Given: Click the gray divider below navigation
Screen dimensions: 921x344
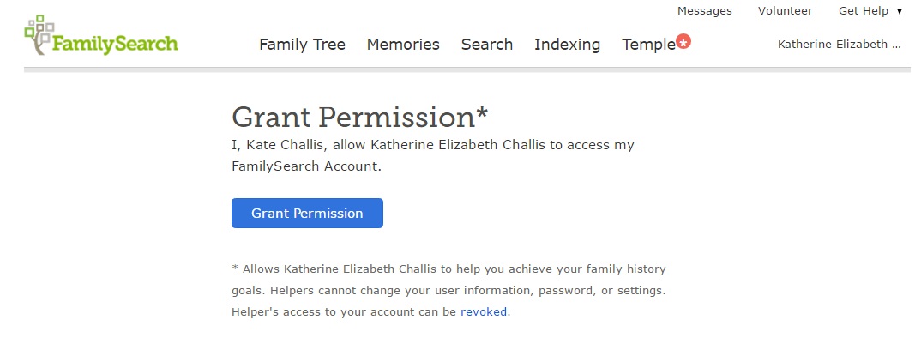Looking at the screenshot, I should pos(467,69).
